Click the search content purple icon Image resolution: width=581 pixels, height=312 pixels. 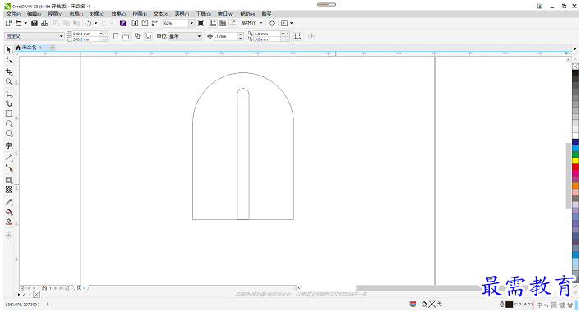coord(122,23)
